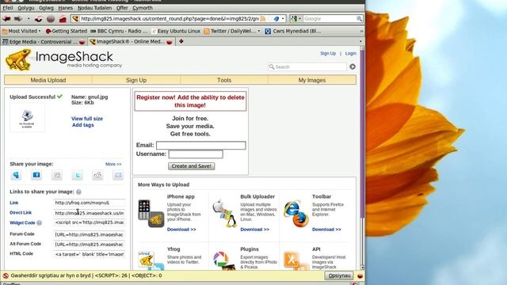Download the Bulk Uploader
Screen dimensions: 507x285
click(x=254, y=230)
